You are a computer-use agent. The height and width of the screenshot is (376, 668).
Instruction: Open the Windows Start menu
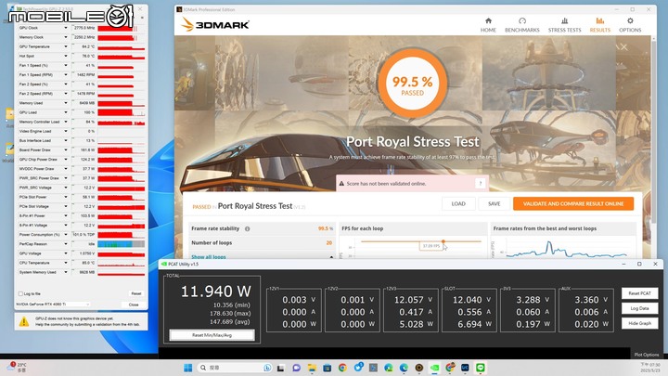(187, 368)
